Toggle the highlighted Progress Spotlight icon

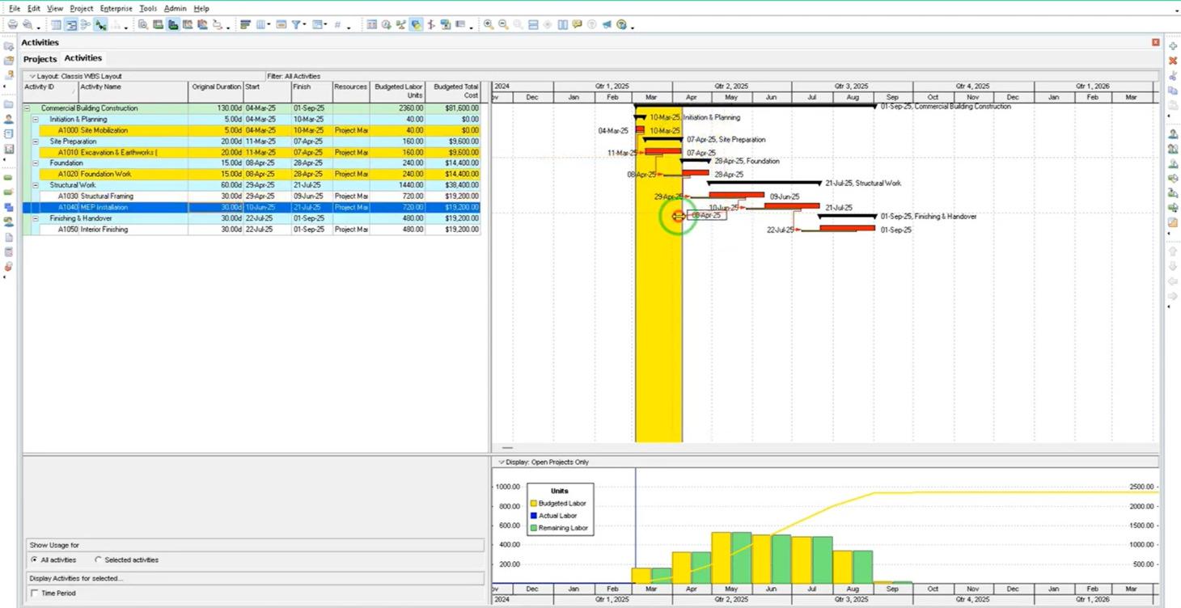(416, 25)
